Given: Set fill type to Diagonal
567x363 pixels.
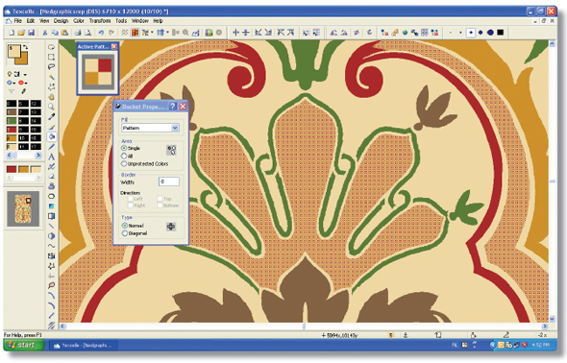Looking at the screenshot, I should (x=125, y=233).
